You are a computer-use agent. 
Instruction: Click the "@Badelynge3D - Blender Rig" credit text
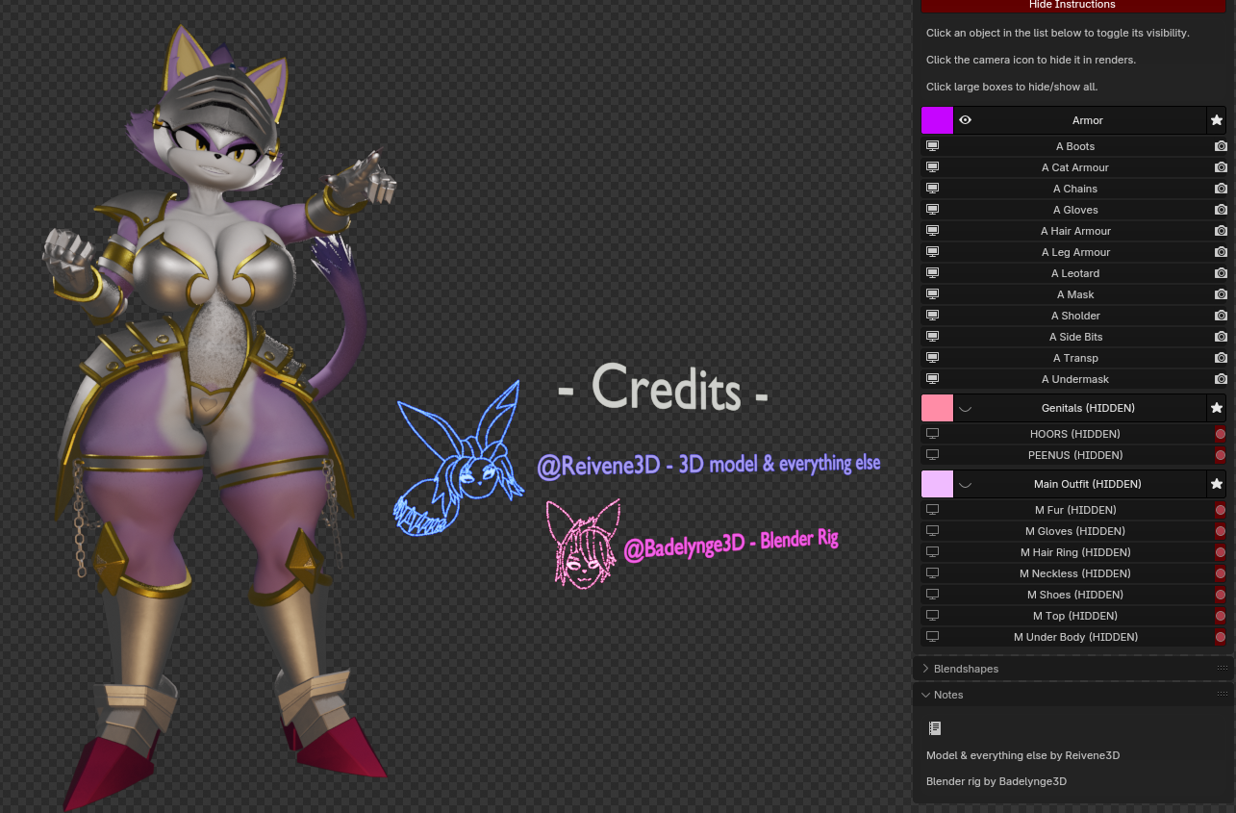pos(731,543)
